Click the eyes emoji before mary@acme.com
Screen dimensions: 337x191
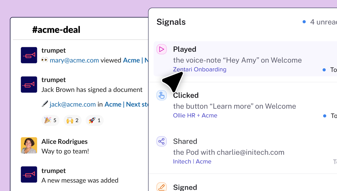pos(45,60)
